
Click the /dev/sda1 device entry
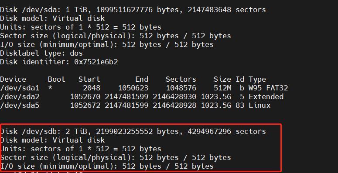click(20, 88)
